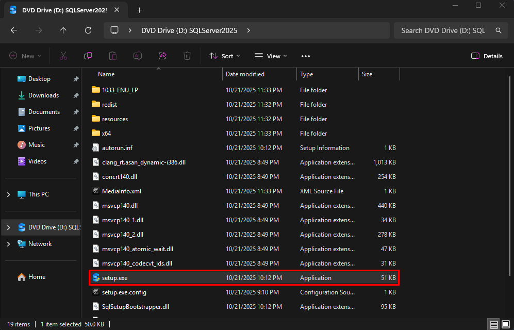Add a new tab with plus button
The width and height of the screenshot is (514, 330).
coord(139,10)
